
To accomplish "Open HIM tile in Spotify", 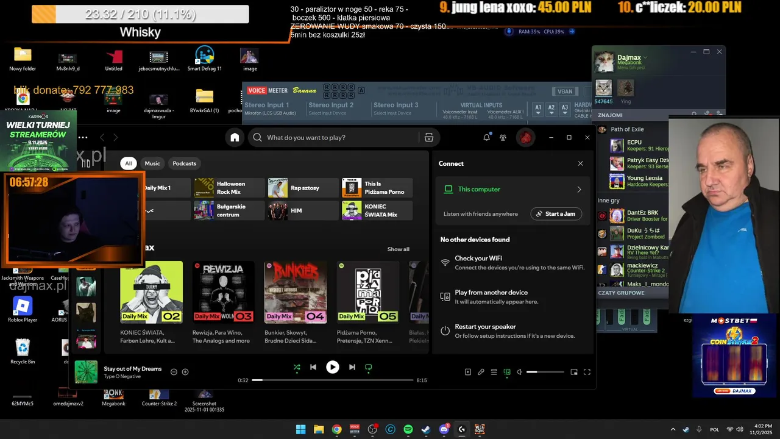I will point(303,210).
